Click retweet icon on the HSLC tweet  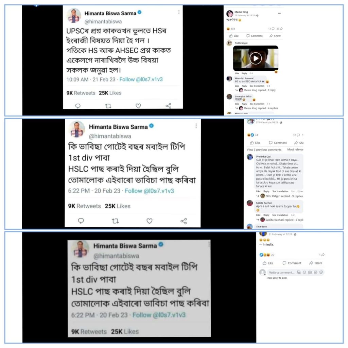(x=115, y=221)
